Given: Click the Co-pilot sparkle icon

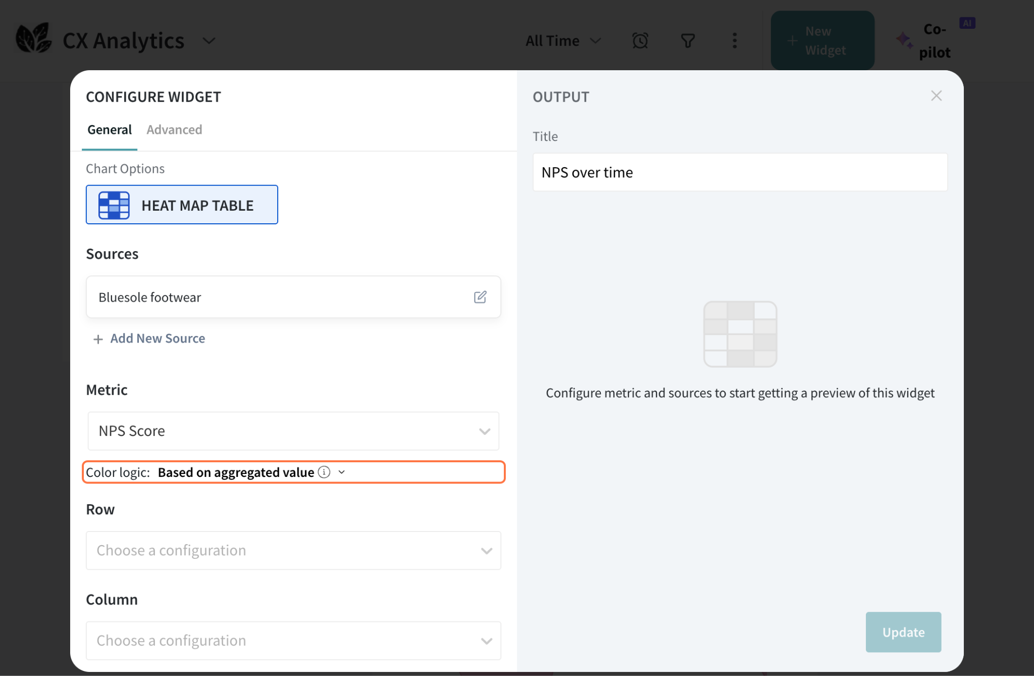Looking at the screenshot, I should pyautogui.click(x=904, y=40).
